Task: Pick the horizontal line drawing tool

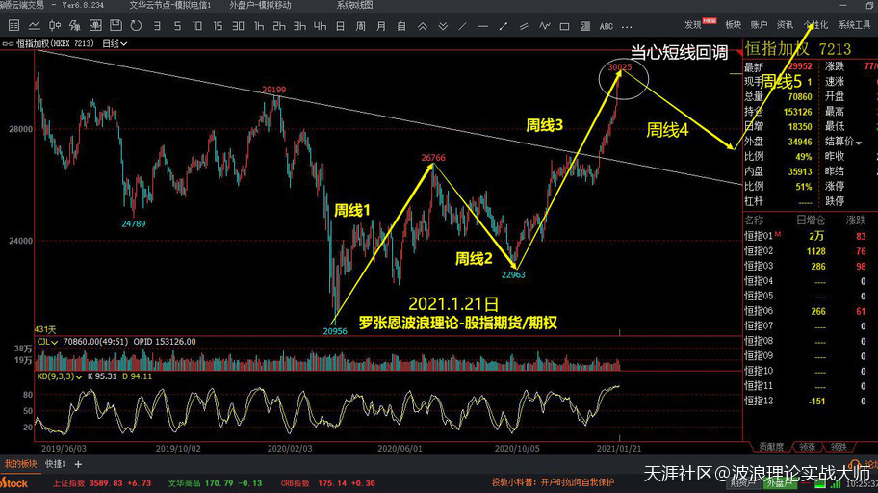Action: pos(483,26)
